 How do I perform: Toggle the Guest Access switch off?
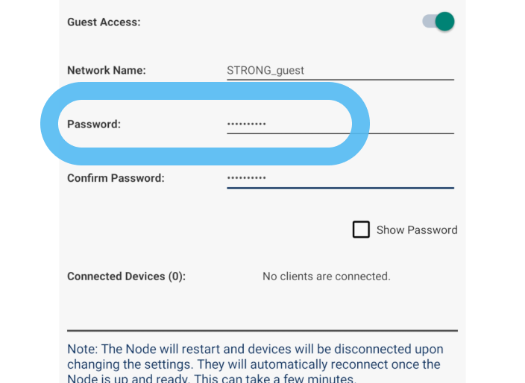click(438, 22)
